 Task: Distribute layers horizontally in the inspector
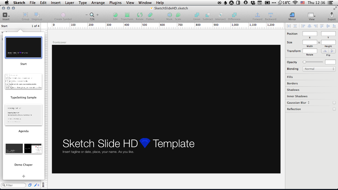coord(288,26)
